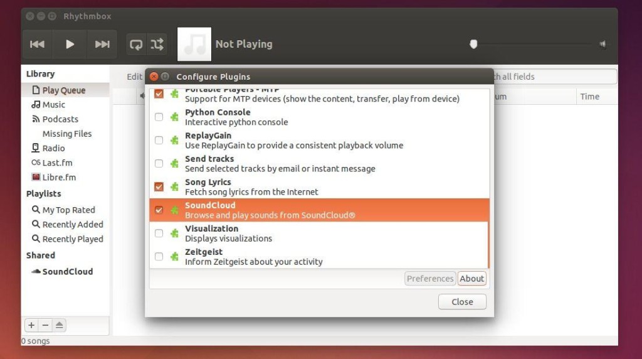Remove playlist with minus button

(45, 325)
